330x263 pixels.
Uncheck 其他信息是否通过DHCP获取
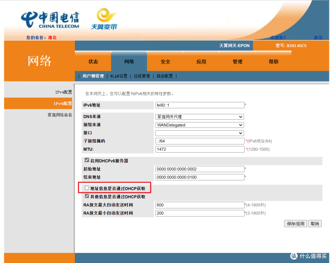pos(87,196)
